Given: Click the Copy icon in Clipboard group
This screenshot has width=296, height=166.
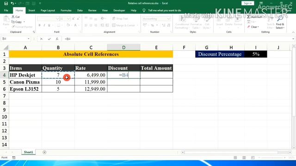Looking at the screenshot, I should [x=13, y=22].
